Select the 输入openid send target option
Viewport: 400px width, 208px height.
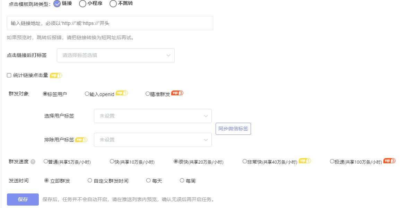point(87,93)
